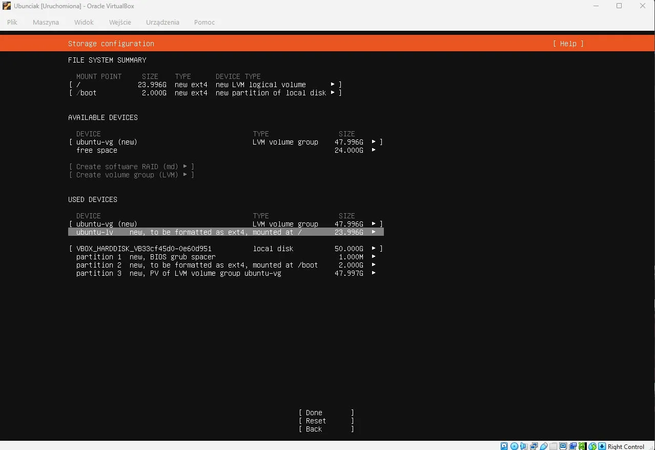655x450 pixels.
Task: Click the Help button in header
Action: [568, 44]
